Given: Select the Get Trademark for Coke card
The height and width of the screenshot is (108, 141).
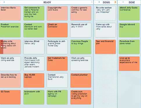Looking at the screenshot, I should (x=57, y=64).
